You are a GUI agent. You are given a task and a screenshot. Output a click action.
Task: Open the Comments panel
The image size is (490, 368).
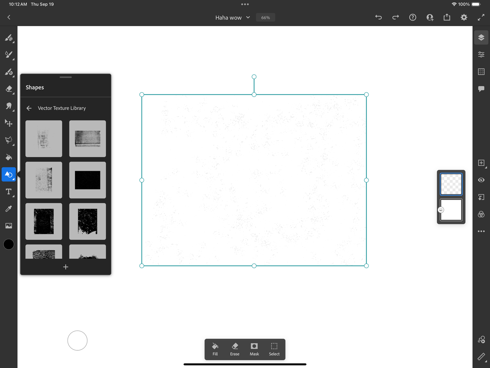tap(481, 89)
